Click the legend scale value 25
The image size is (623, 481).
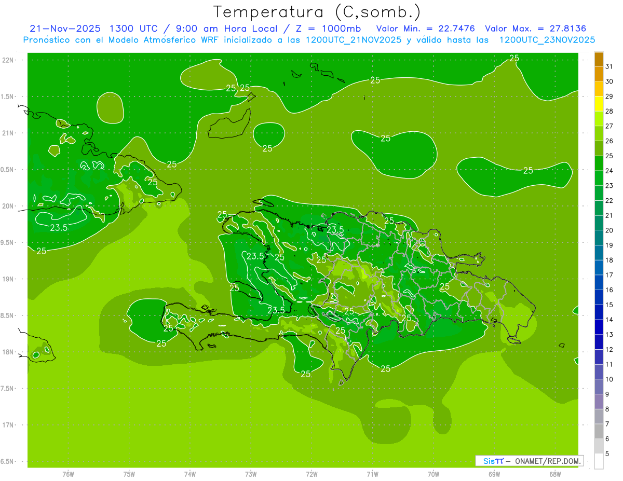click(610, 156)
